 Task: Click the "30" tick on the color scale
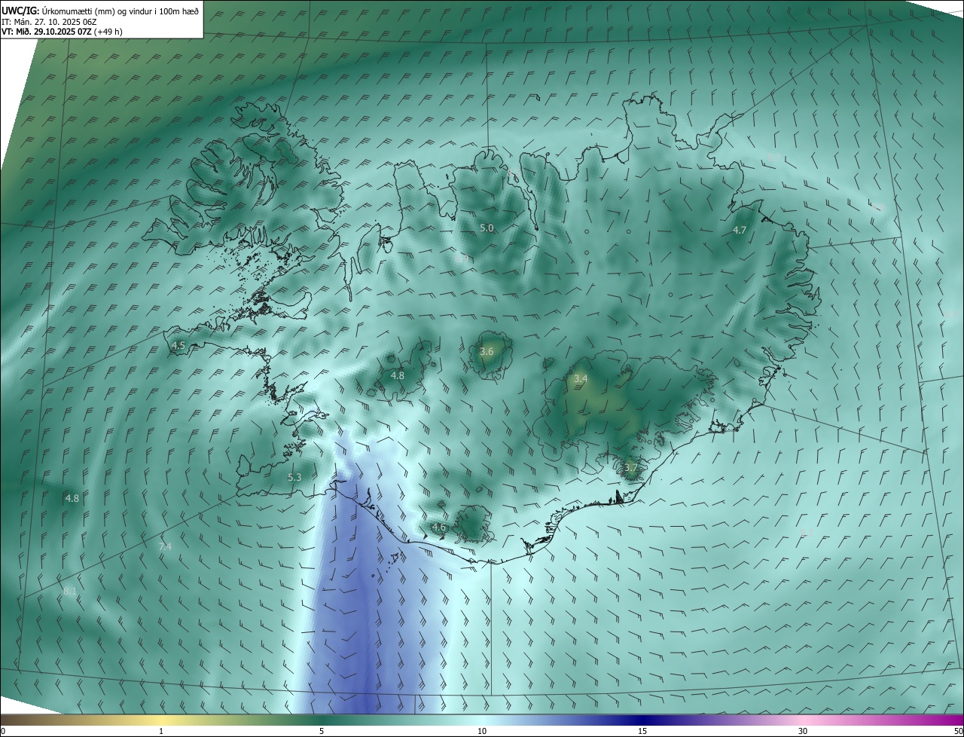click(x=803, y=731)
